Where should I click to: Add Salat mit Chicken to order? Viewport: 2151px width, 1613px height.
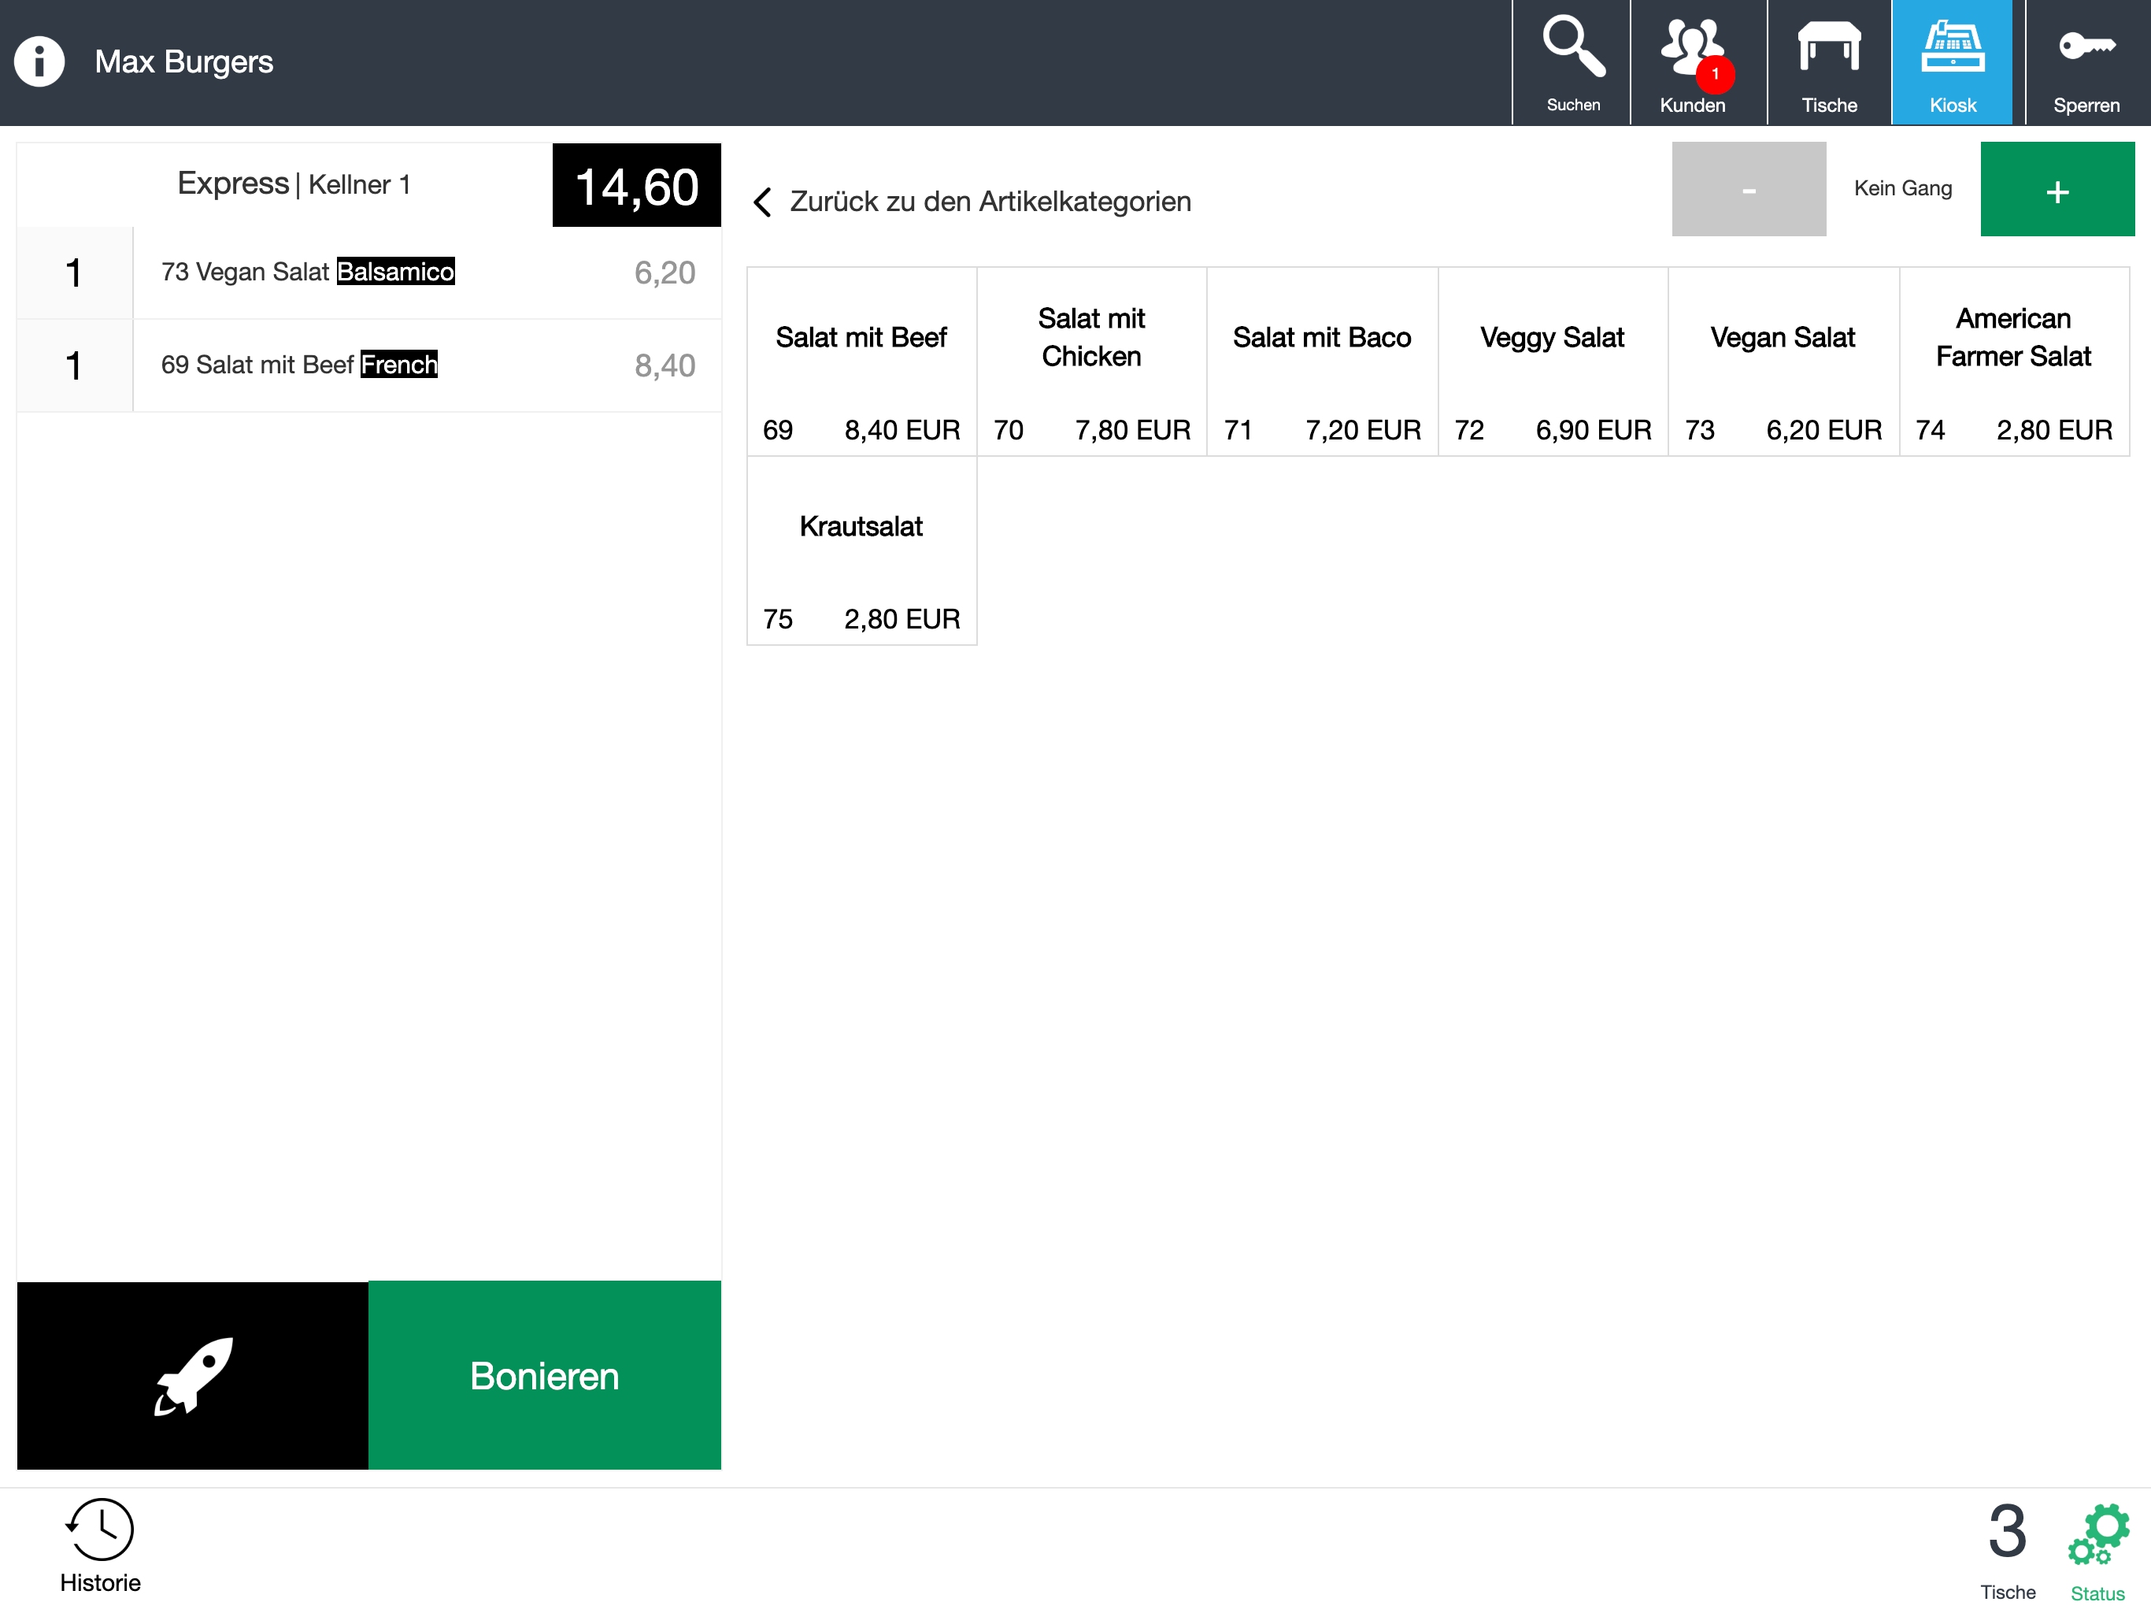(x=1091, y=361)
